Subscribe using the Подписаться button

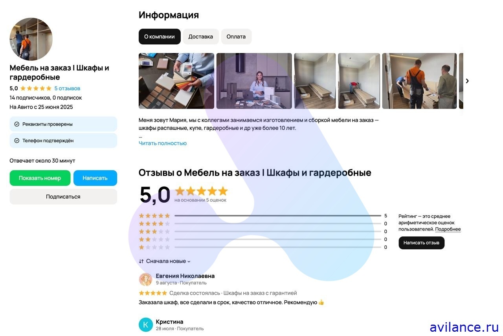tap(63, 197)
